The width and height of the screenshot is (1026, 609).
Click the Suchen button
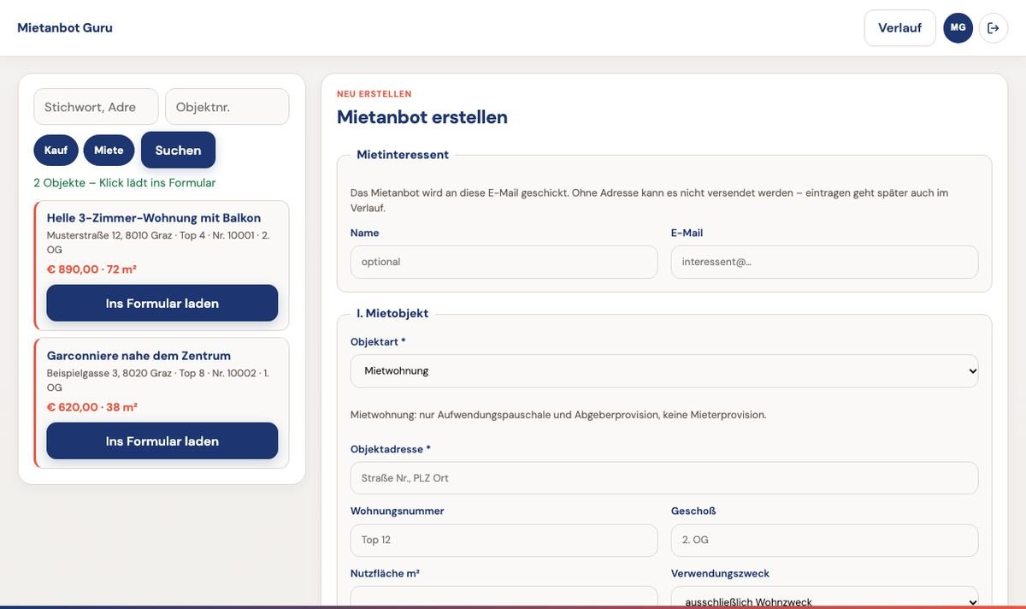coord(178,150)
